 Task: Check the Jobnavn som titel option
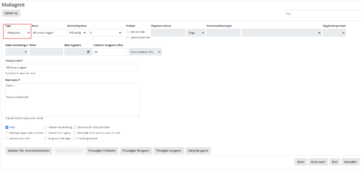coord(7,138)
